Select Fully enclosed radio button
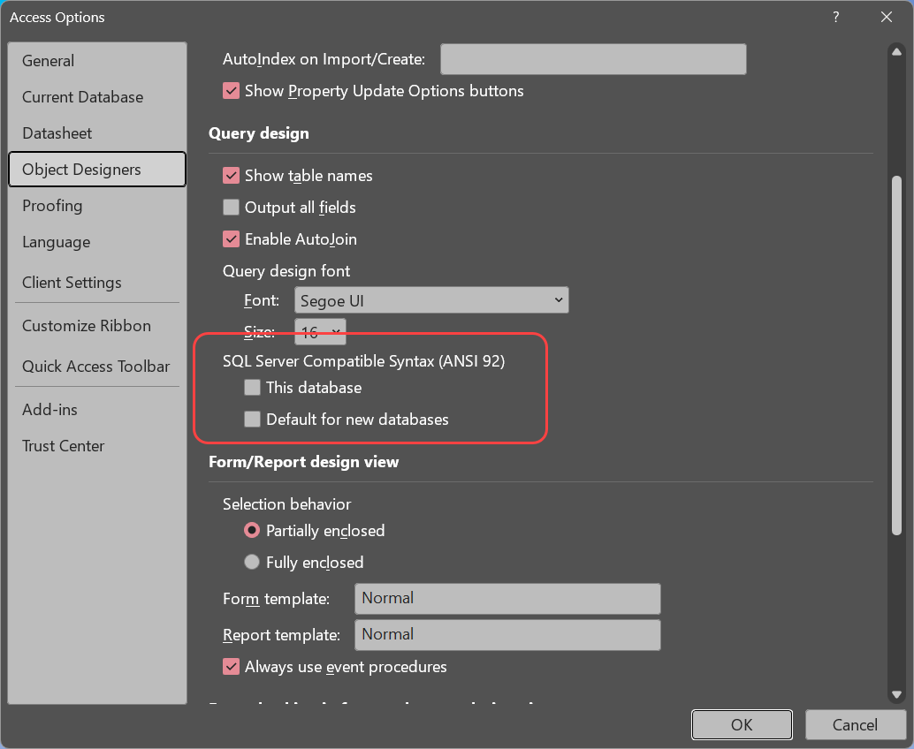The width and height of the screenshot is (914, 749). pyautogui.click(x=252, y=563)
